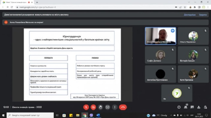Select Вікторія Занько participant tile

pyautogui.click(x=193, y=55)
